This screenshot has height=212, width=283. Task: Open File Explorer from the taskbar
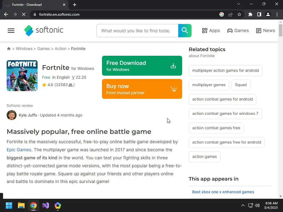click(21, 205)
